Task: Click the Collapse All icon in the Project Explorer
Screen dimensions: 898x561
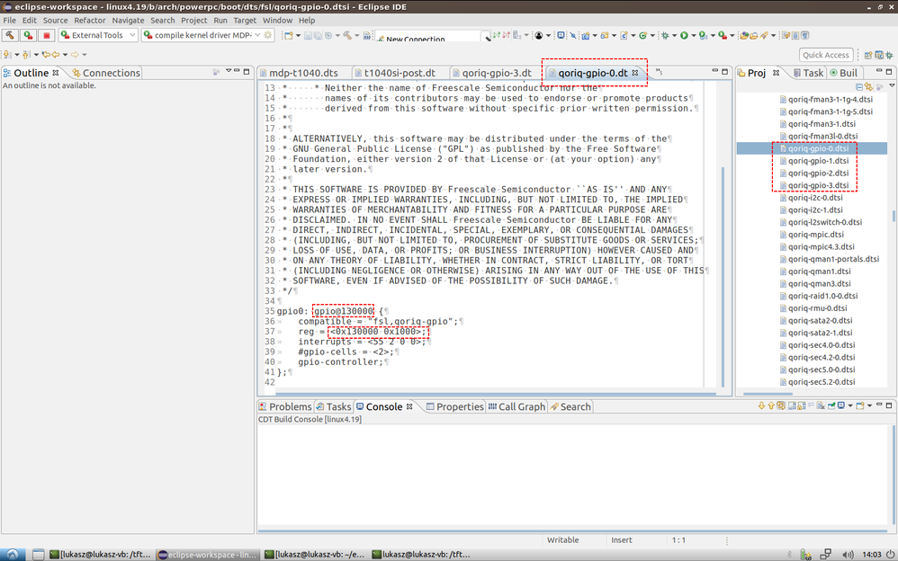Action: [x=859, y=87]
